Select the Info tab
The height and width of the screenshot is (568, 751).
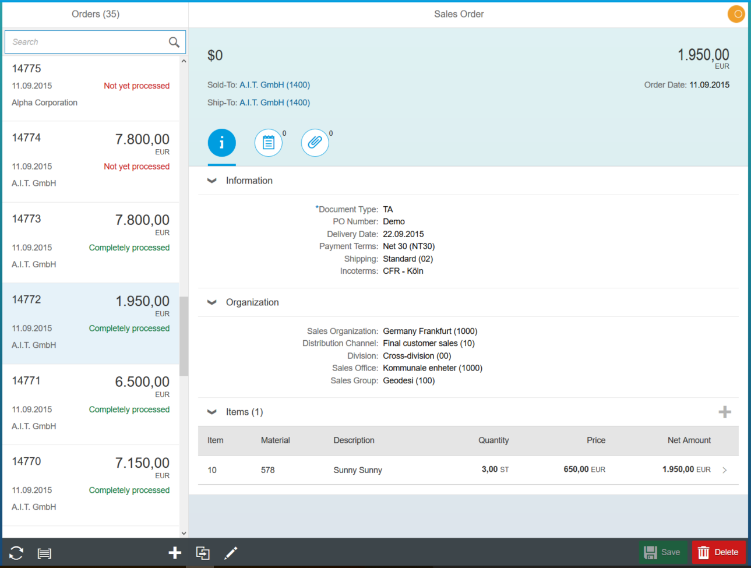[x=221, y=143]
